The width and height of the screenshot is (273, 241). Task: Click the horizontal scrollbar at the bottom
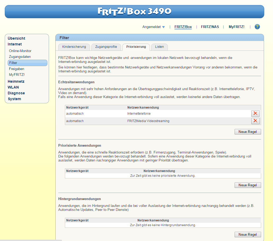tap(31, 240)
